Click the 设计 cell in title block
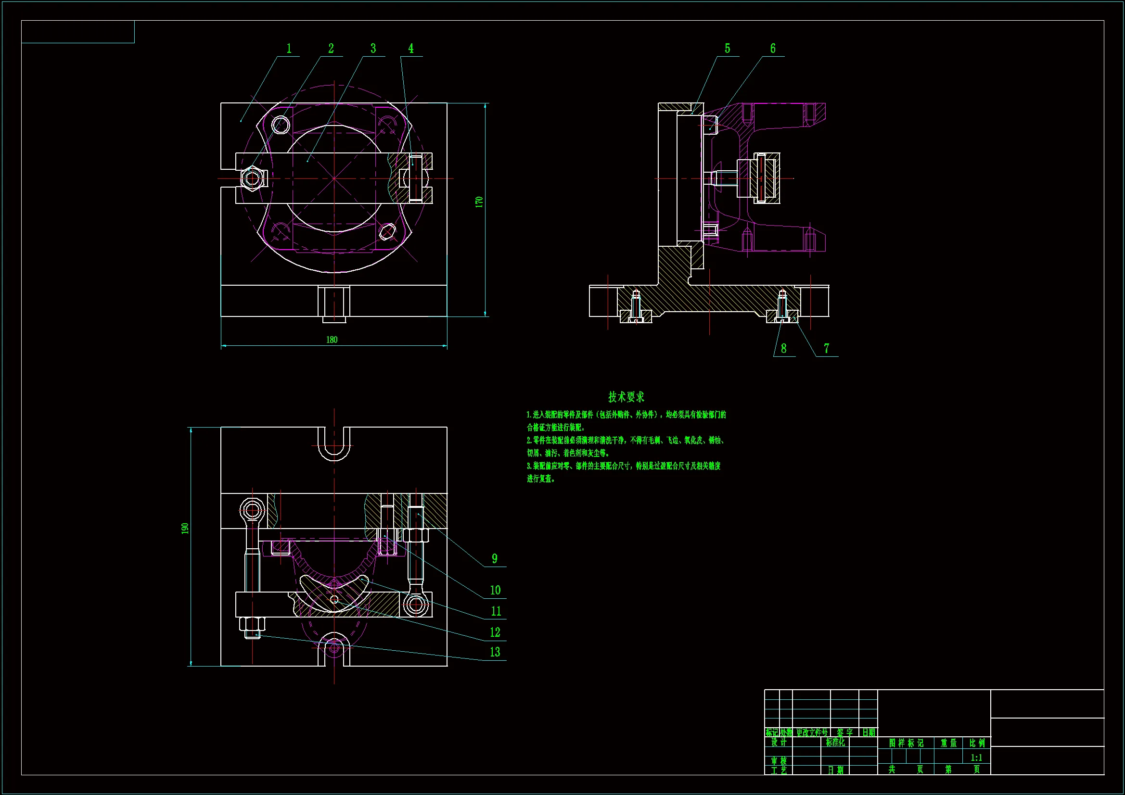Viewport: 1125px width, 795px height. [x=779, y=743]
